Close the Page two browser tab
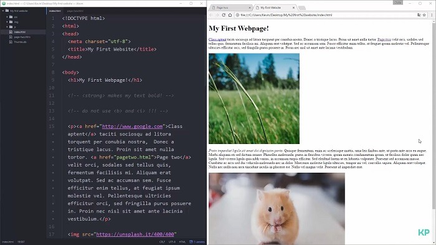436x245 pixels. [249, 8]
